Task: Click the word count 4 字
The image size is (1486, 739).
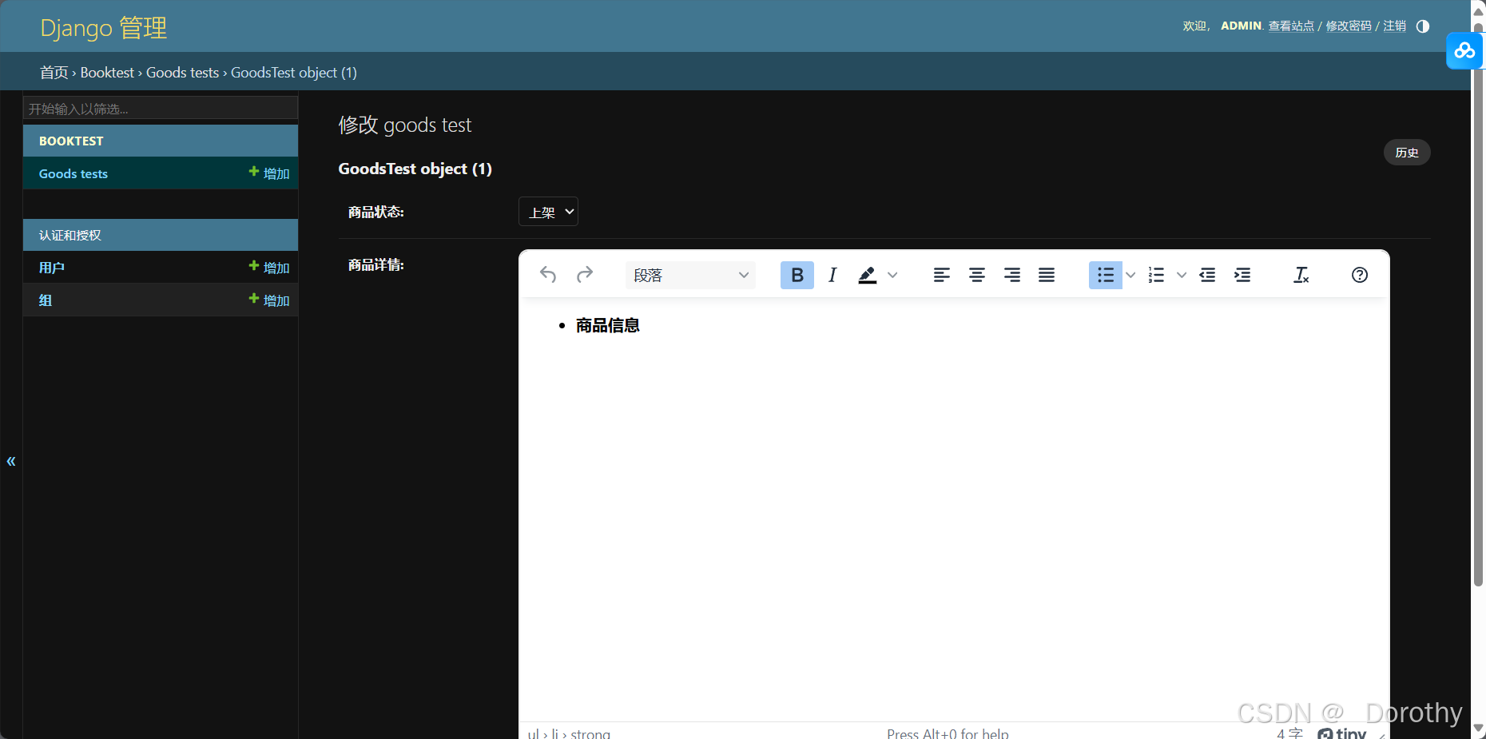Action: (x=1289, y=733)
